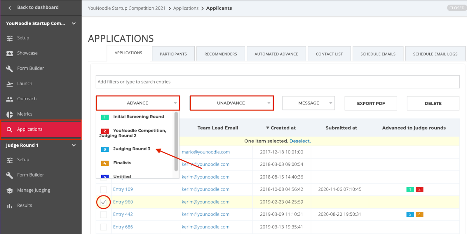Switch to the PARTICIPANTS tab
The height and width of the screenshot is (234, 467).
(x=173, y=54)
